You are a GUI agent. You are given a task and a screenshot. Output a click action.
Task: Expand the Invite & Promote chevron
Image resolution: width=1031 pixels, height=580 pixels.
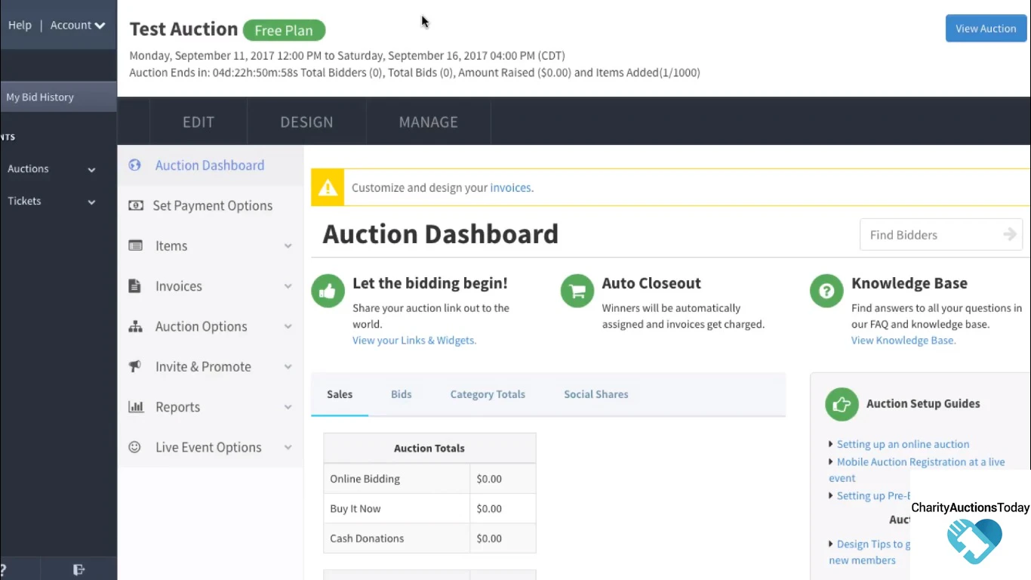288,367
